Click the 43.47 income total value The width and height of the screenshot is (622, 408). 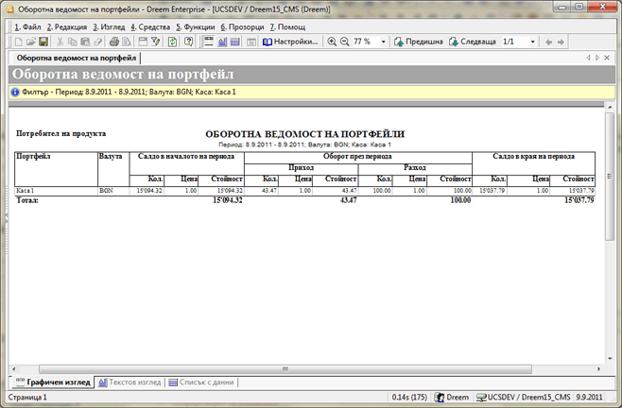348,200
